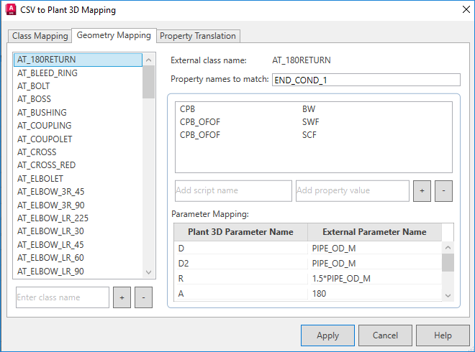Click parameter table scroll up arrow
This screenshot has width=475, height=352.
[448, 248]
